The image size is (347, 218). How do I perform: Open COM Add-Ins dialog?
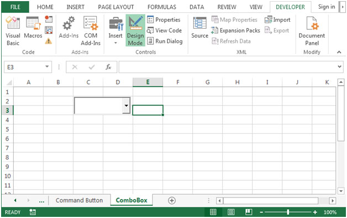pos(91,31)
